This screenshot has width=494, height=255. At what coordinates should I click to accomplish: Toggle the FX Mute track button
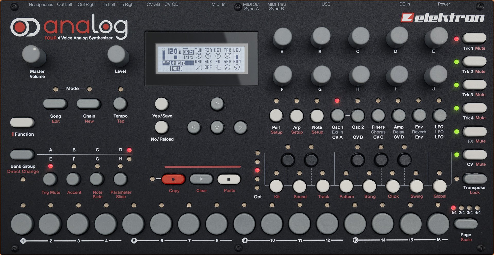pos(474,131)
